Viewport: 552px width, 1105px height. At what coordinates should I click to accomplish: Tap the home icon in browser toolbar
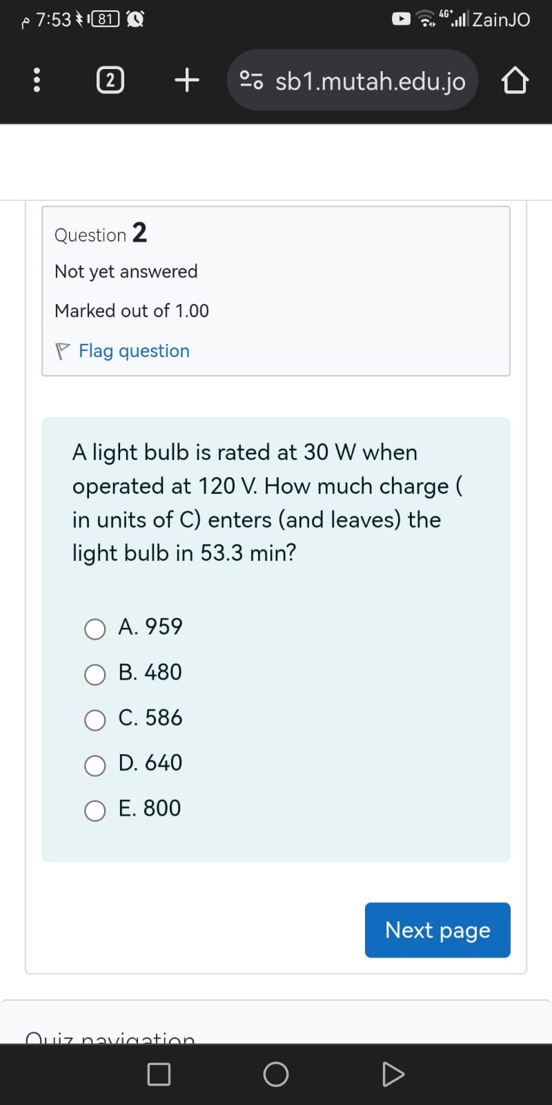515,79
